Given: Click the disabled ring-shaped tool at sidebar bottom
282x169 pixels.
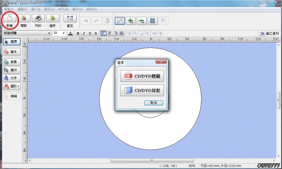Looking at the screenshot, I should point(12,96).
